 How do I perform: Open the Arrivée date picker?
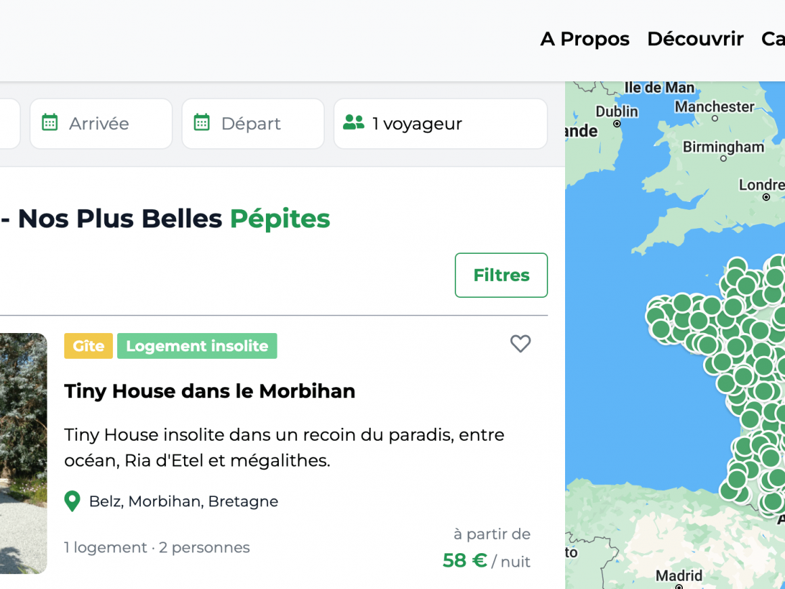101,124
